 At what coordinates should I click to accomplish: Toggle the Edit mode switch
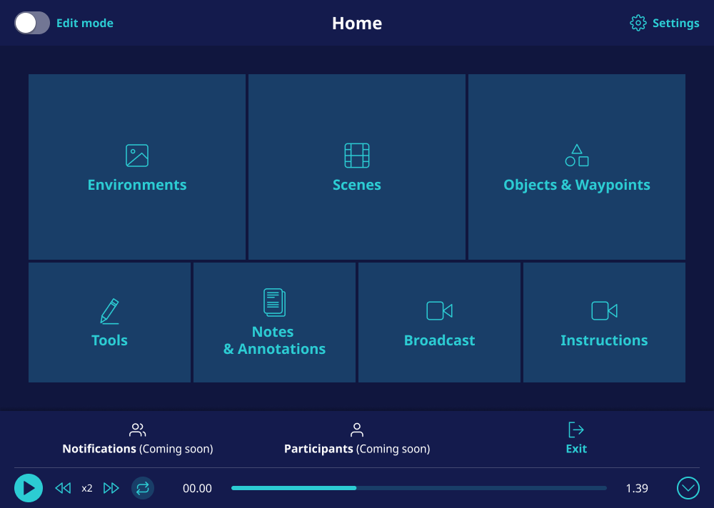[x=32, y=23]
